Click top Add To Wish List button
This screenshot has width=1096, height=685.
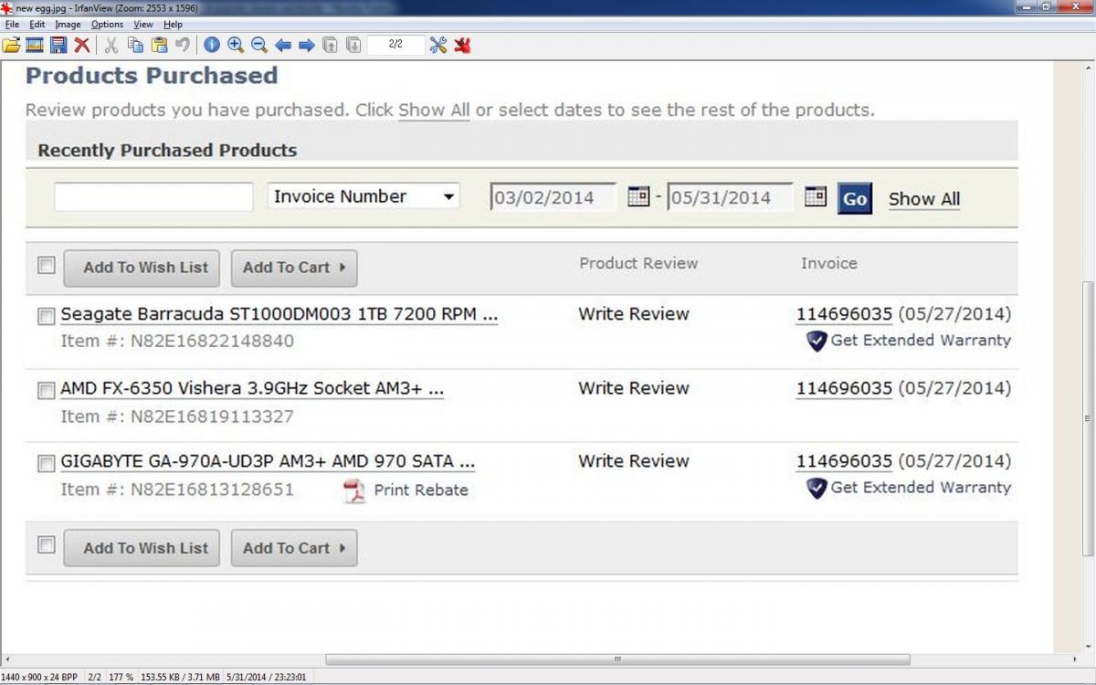(x=142, y=268)
